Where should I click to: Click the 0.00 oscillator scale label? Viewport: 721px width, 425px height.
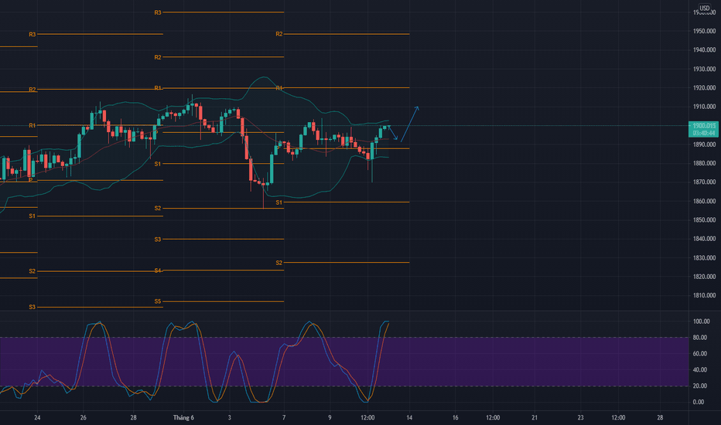coord(699,402)
